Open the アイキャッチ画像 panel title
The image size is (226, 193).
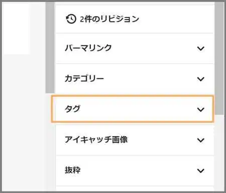96,140
